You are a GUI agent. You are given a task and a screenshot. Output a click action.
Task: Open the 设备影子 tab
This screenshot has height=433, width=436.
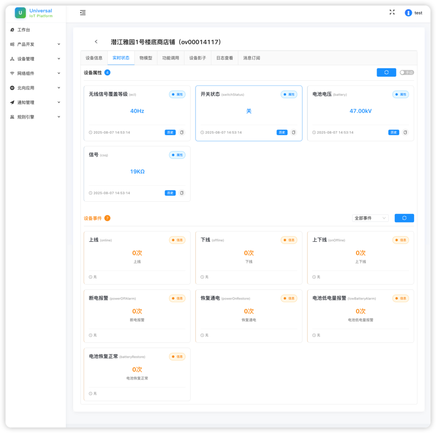pyautogui.click(x=197, y=58)
